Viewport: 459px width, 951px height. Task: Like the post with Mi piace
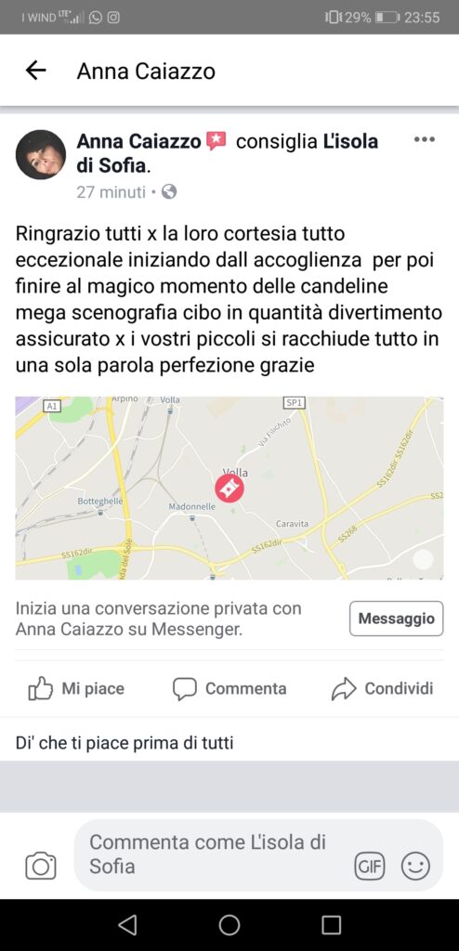[x=76, y=689]
